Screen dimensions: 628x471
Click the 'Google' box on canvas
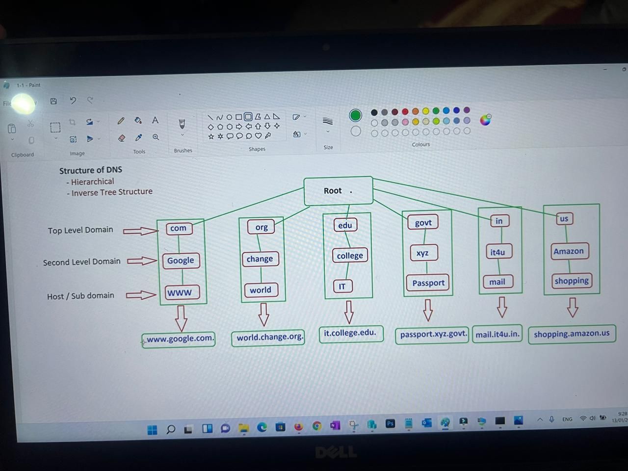[x=181, y=261]
